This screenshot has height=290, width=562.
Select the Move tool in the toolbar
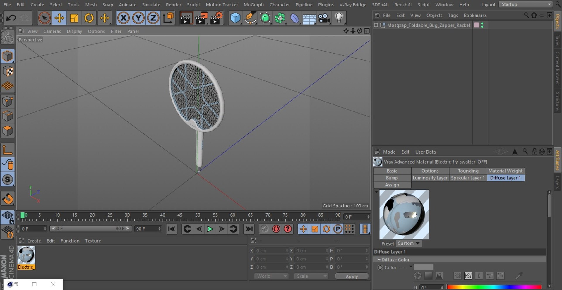coord(59,18)
